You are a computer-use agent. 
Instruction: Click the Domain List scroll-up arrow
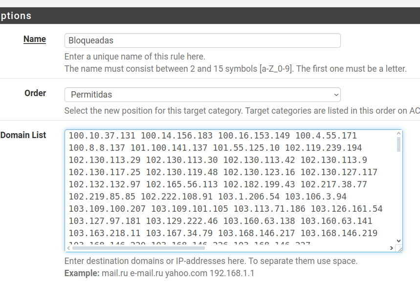click(398, 134)
